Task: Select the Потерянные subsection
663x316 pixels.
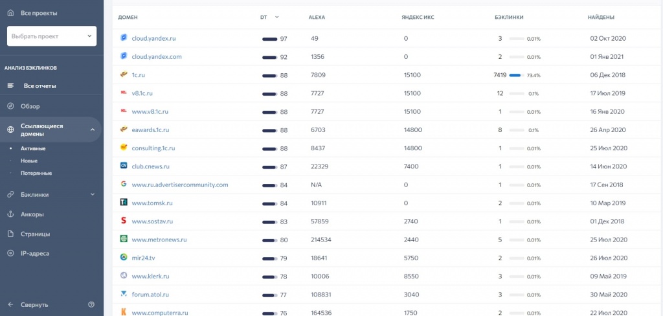Action: tap(36, 173)
